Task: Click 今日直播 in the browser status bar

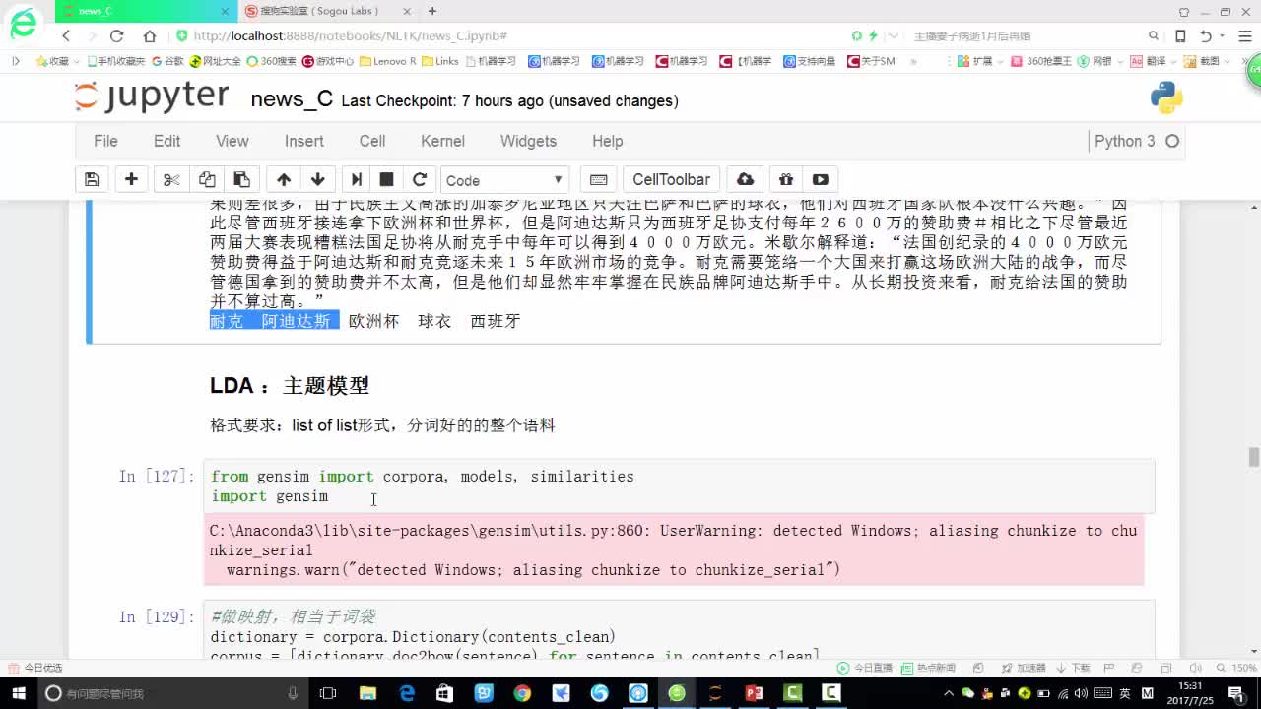Action: [x=866, y=668]
